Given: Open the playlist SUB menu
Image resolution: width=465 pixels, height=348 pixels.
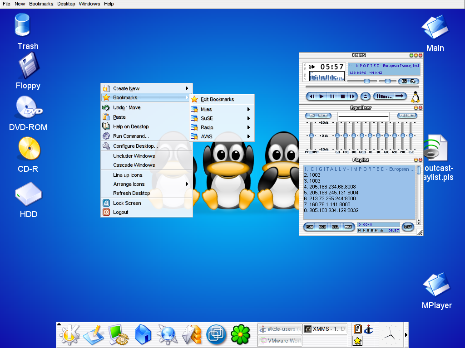Looking at the screenshot, I should (x=322, y=227).
